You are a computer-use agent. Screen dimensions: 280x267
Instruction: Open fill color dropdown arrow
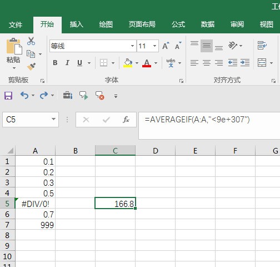[x=137, y=63]
